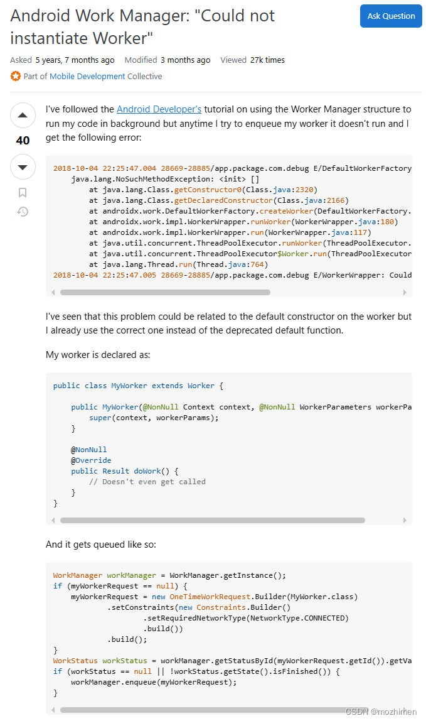
Task: Click right scroll arrow on enqueue code block
Action: tap(405, 711)
